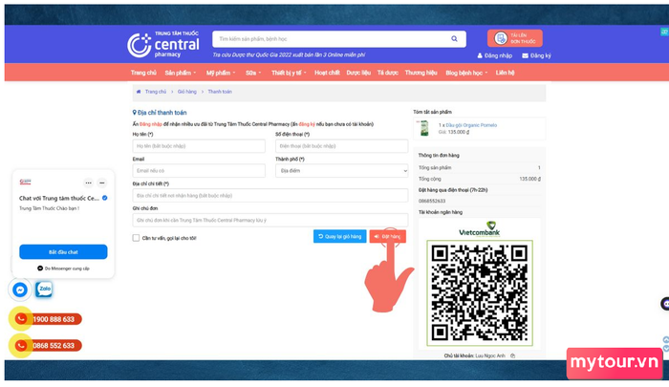The image size is (669, 387).
Task: Focus the Ghi chú đơn field
Action: (x=270, y=220)
